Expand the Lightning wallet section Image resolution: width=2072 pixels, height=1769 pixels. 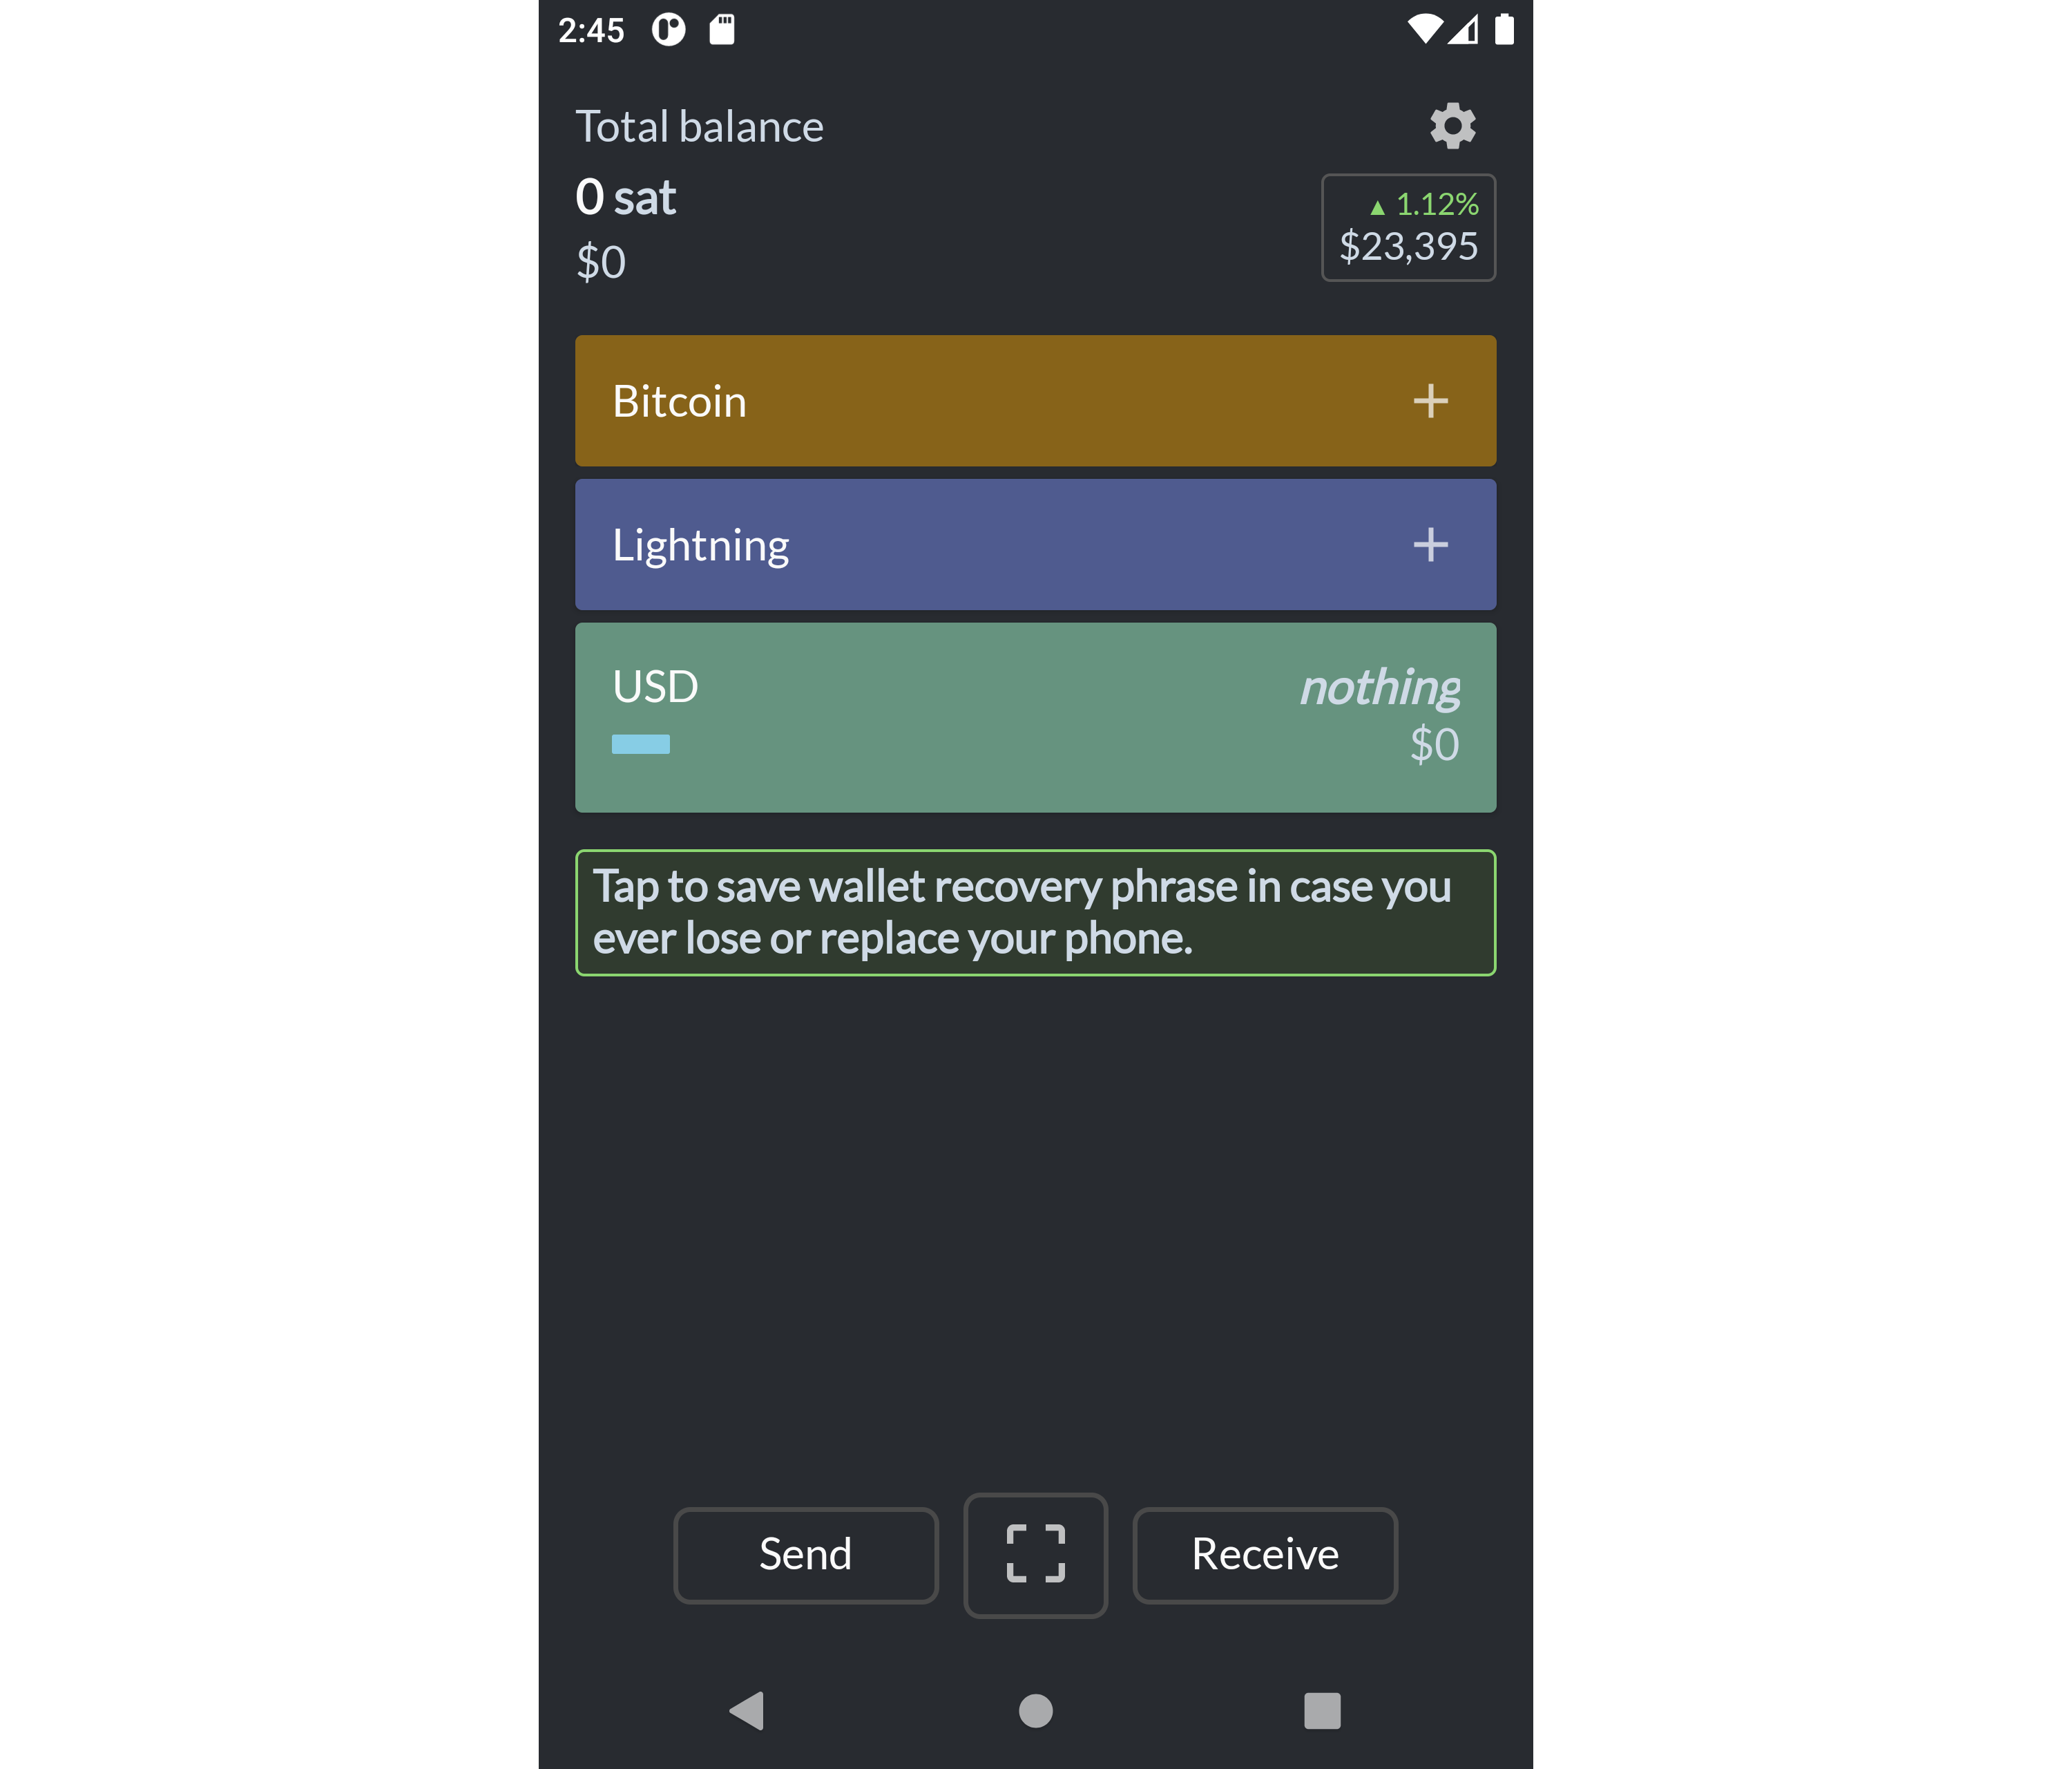[1432, 544]
